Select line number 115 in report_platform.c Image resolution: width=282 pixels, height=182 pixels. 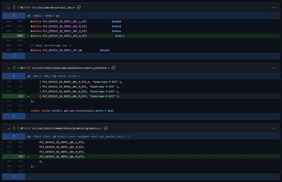[x=21, y=111]
